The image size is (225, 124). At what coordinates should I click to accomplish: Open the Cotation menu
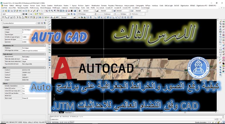(50, 6)
